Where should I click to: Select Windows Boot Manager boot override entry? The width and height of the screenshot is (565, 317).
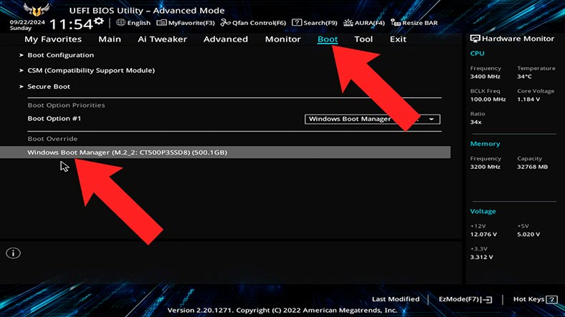point(225,152)
